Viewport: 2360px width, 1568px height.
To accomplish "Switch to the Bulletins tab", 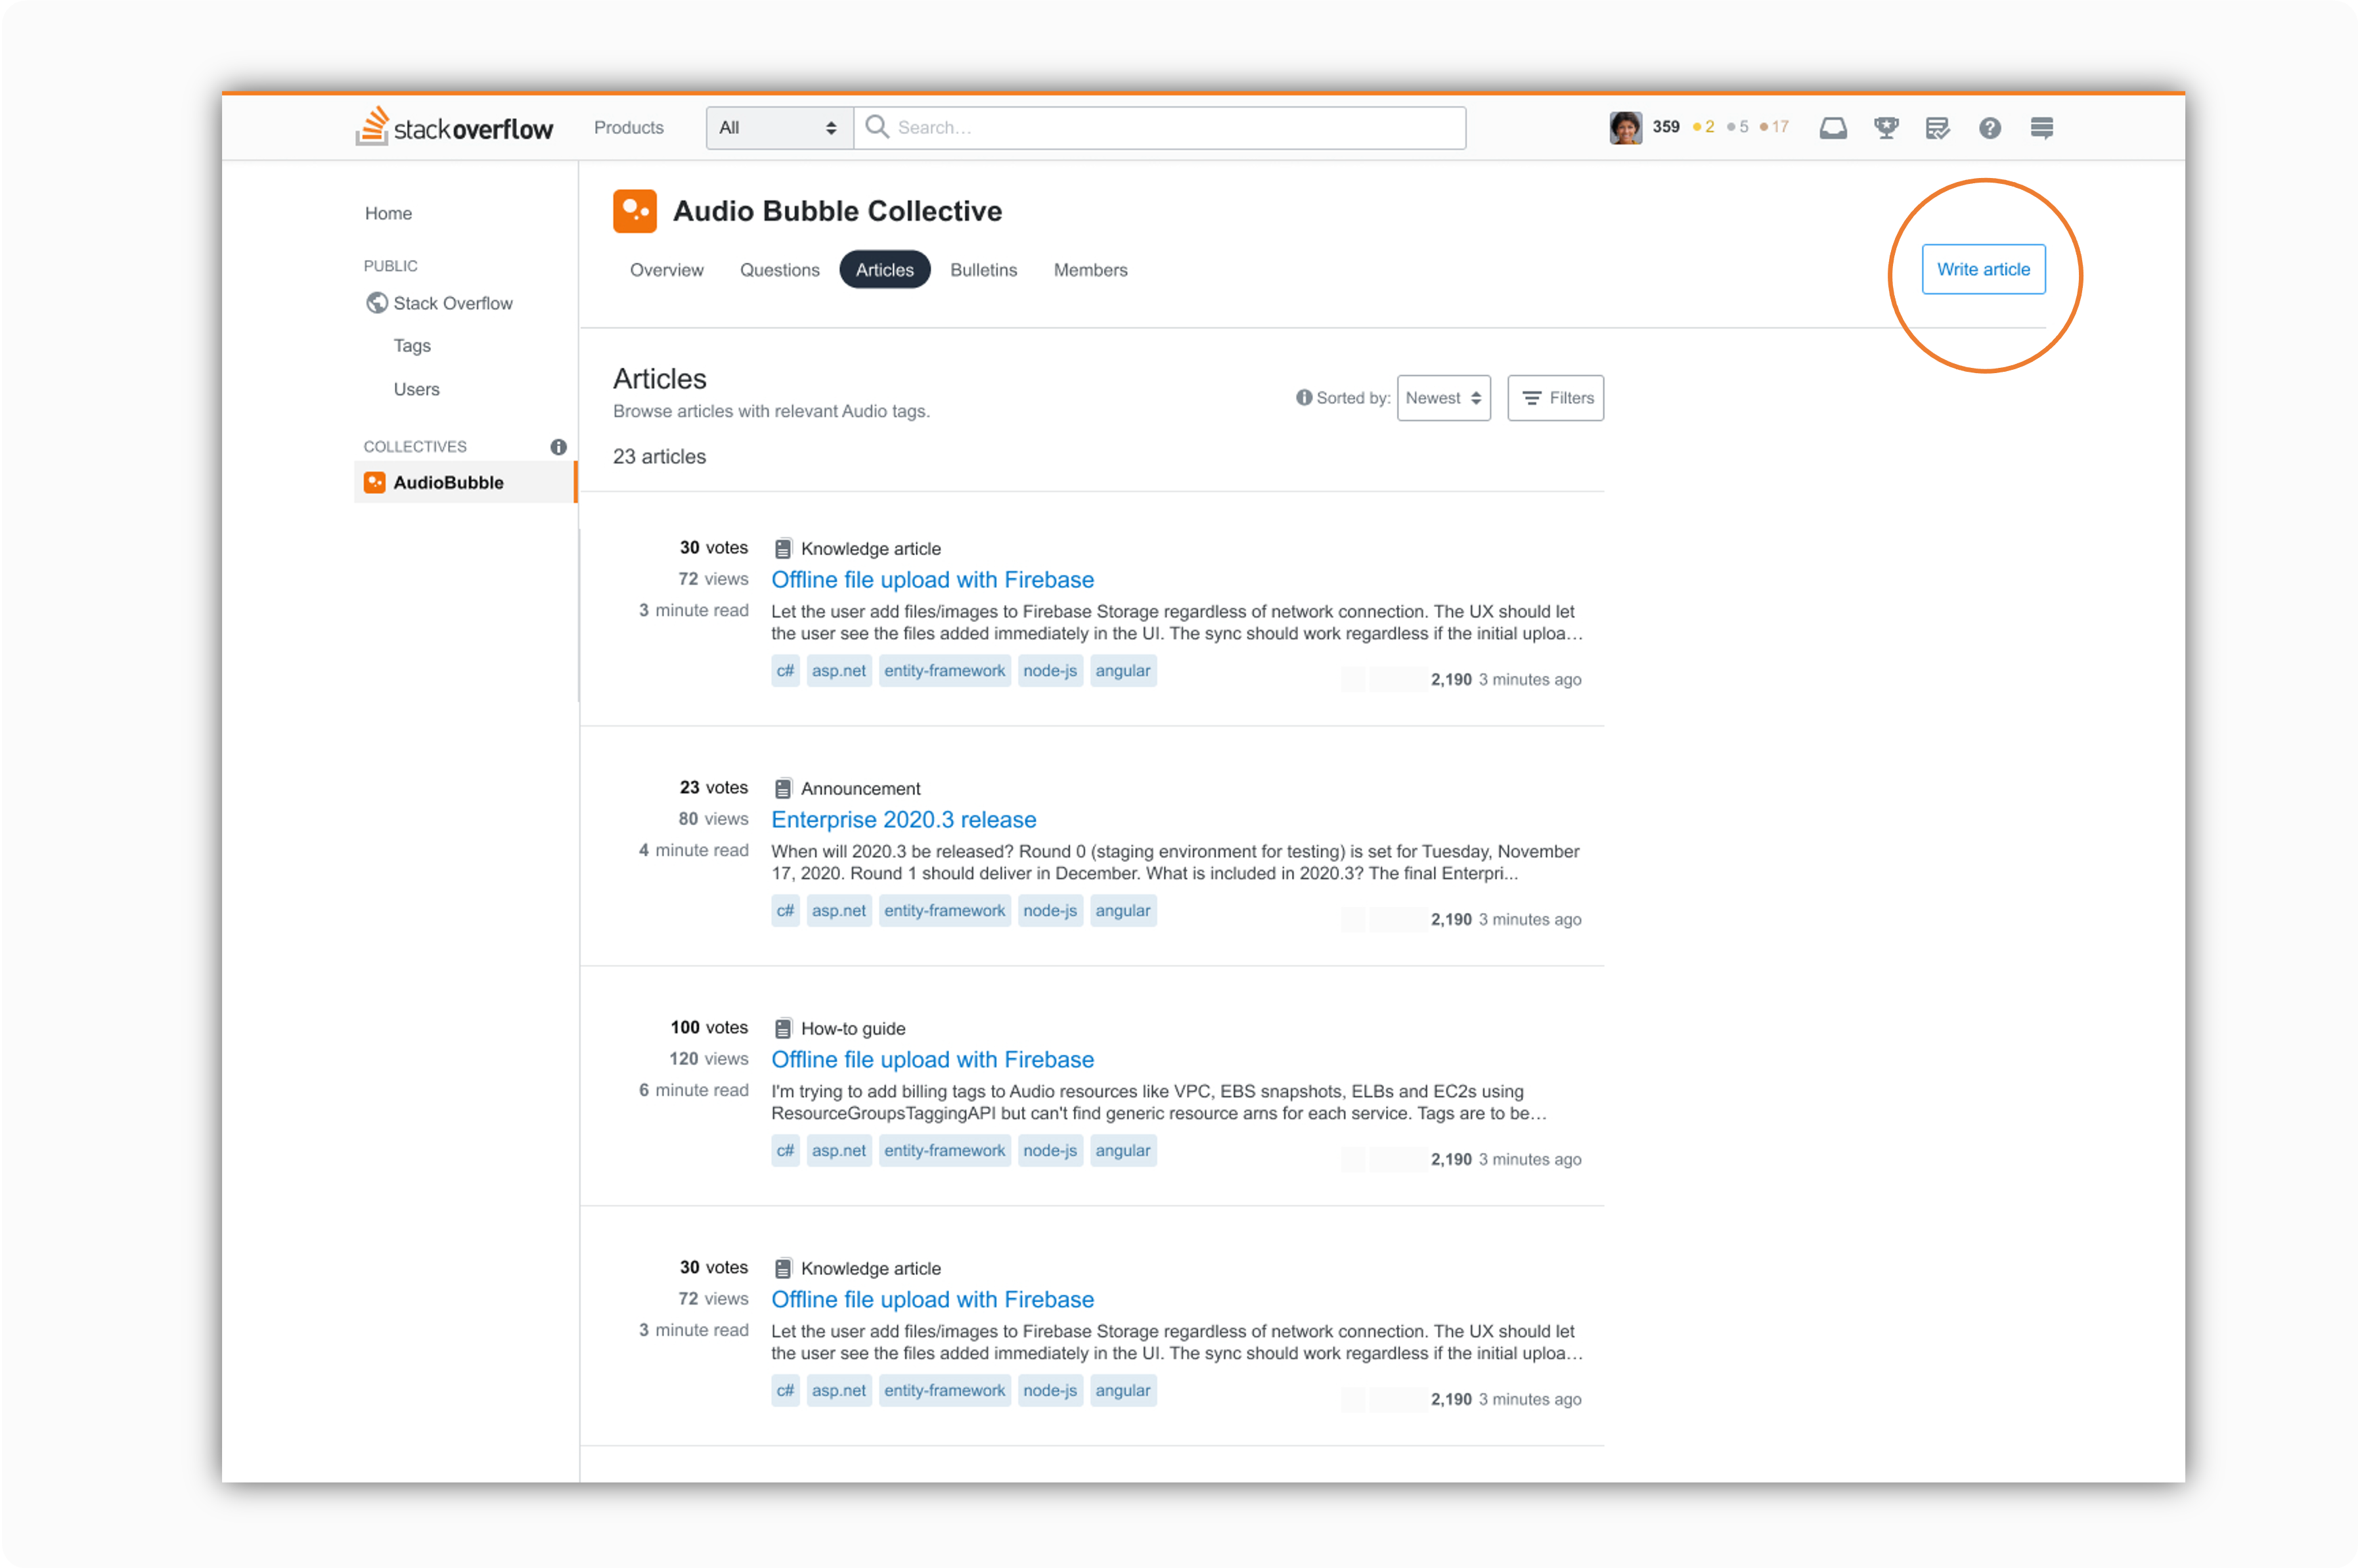I will (x=984, y=270).
